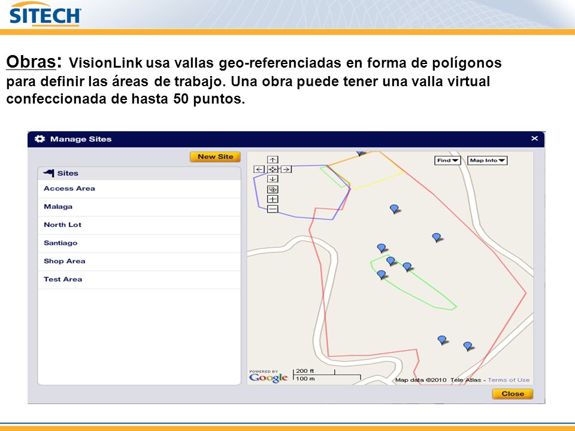This screenshot has width=575, height=431.
Task: Pick the Test Area site
Action: pyautogui.click(x=140, y=280)
